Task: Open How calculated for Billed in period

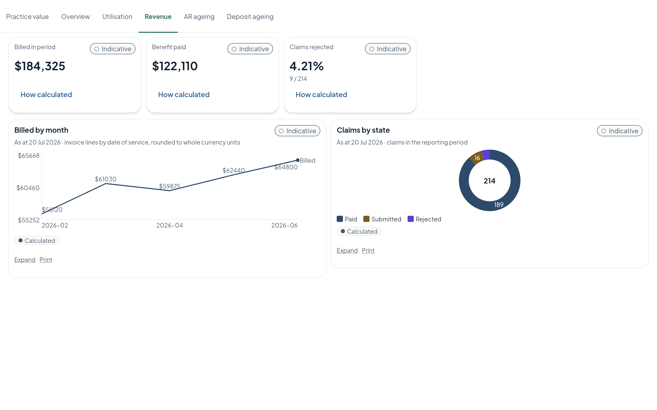Action: 46,94
